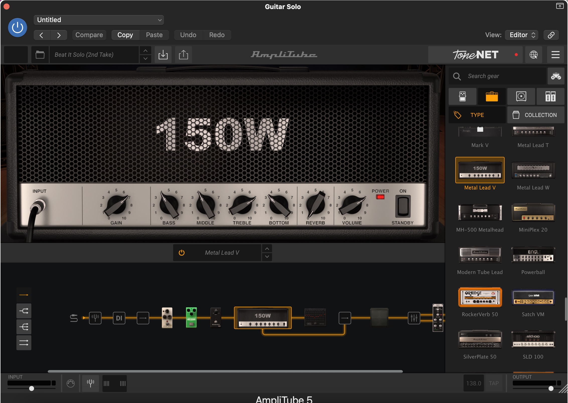Go to next setting arrow
Image resolution: width=568 pixels, height=403 pixels.
pos(59,35)
